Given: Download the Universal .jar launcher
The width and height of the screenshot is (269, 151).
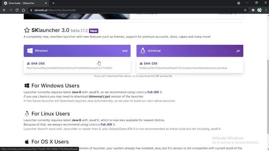Looking at the screenshot, I should 190,51.
